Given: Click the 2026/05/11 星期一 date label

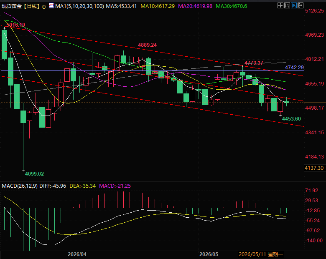Looking at the screenshot, I should point(261,254).
